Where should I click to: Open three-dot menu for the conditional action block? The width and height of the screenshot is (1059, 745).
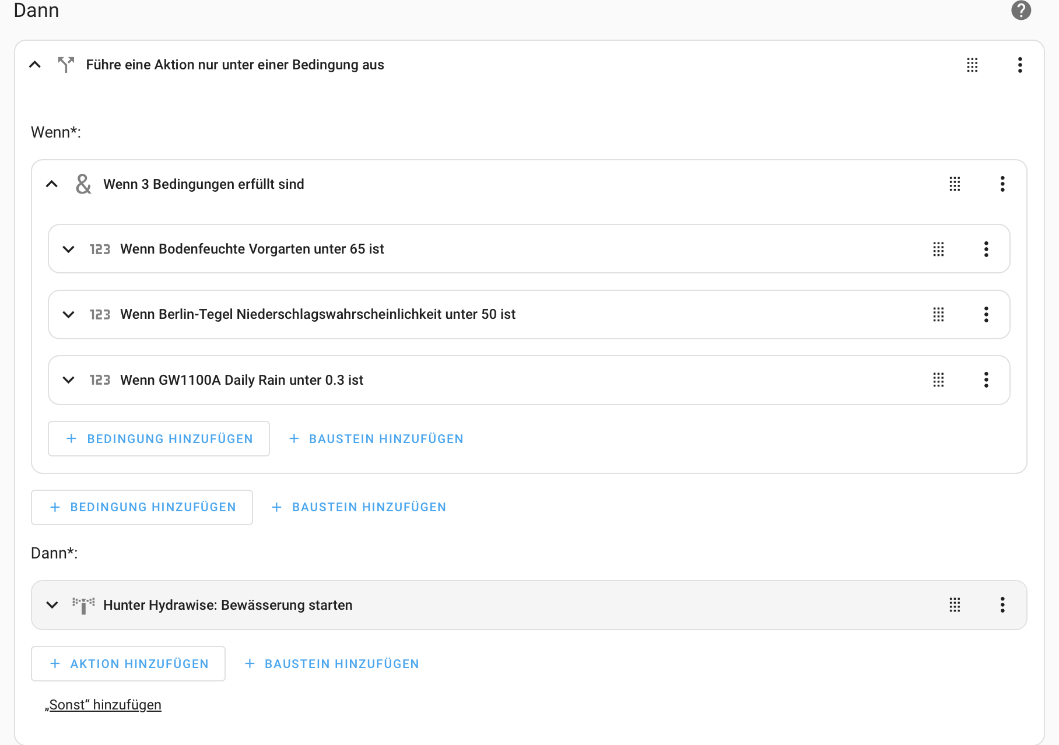click(1019, 65)
